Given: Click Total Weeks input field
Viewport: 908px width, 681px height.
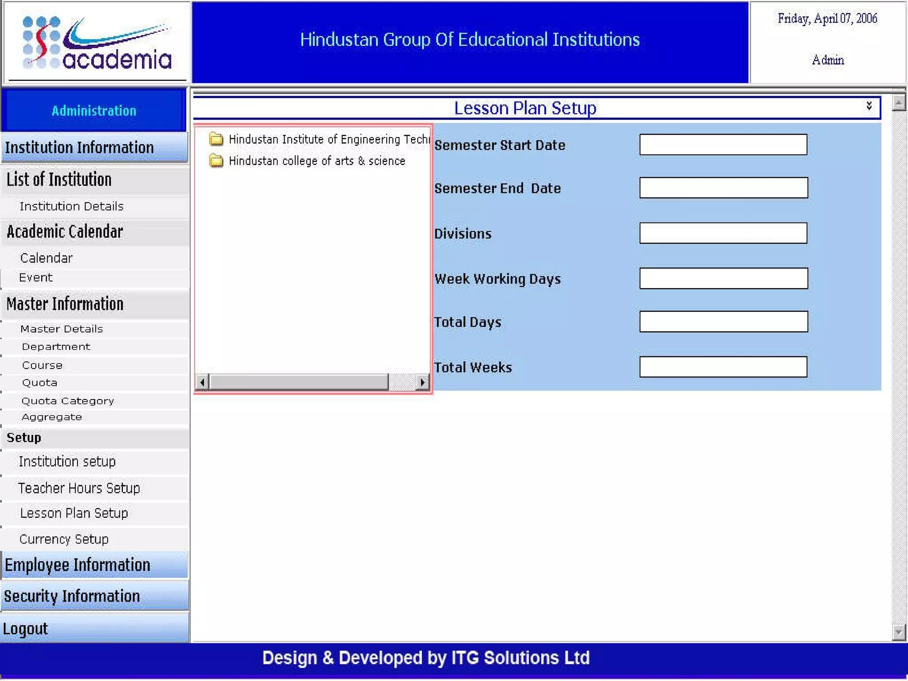Looking at the screenshot, I should [x=723, y=367].
